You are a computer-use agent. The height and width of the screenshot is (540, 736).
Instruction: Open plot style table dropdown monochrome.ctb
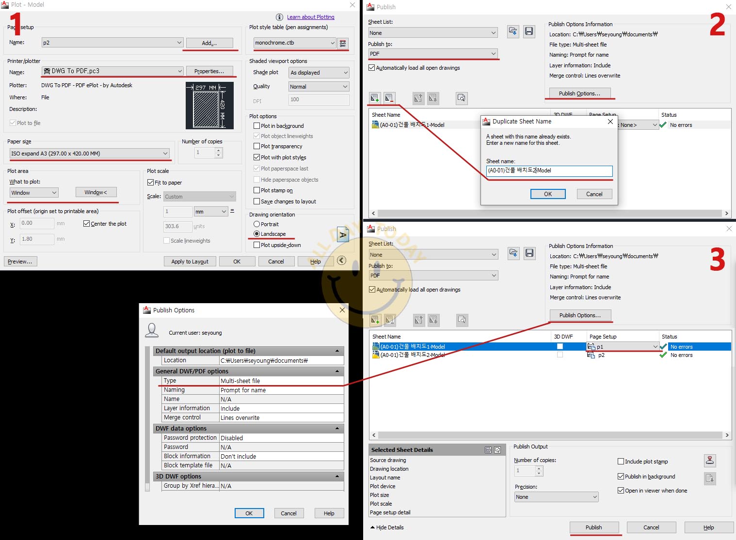click(295, 43)
